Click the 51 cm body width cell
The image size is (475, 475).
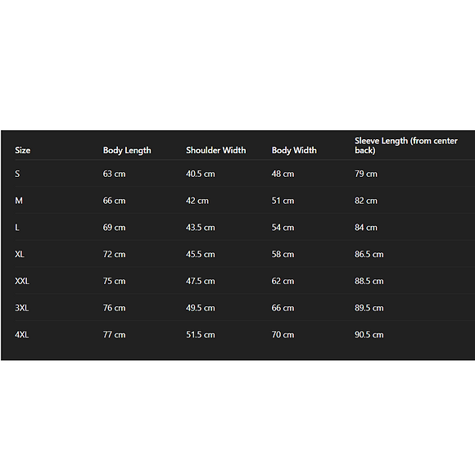283,201
